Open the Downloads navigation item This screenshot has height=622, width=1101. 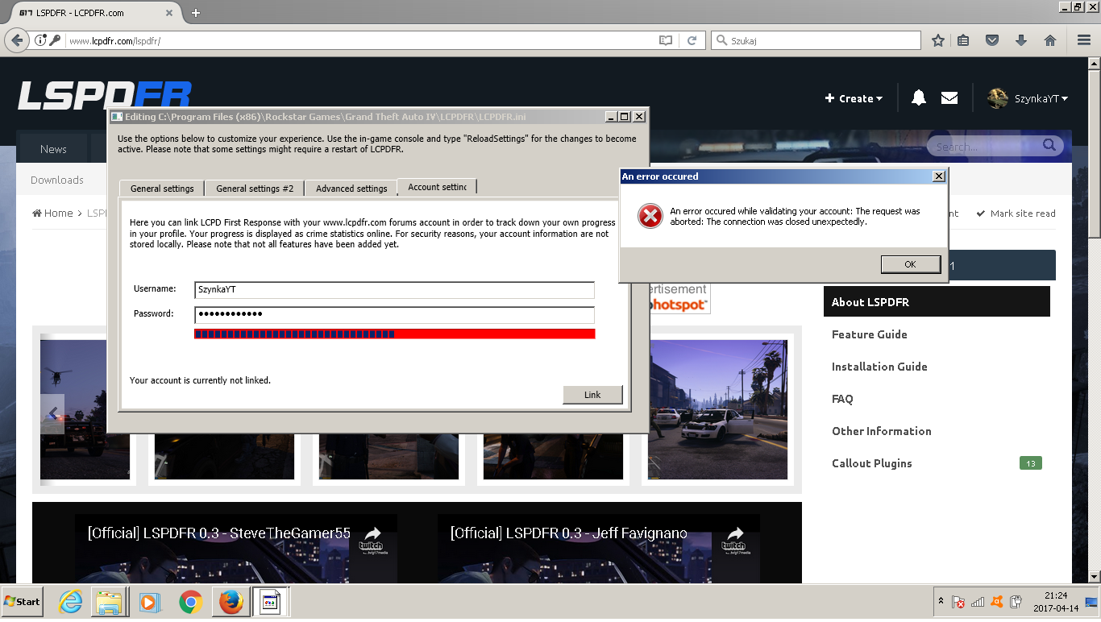(x=57, y=180)
